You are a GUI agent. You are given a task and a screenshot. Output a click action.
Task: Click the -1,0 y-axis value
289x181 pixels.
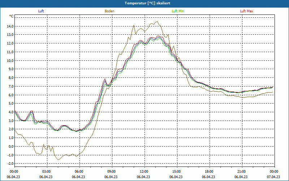pyautogui.click(x=10, y=155)
